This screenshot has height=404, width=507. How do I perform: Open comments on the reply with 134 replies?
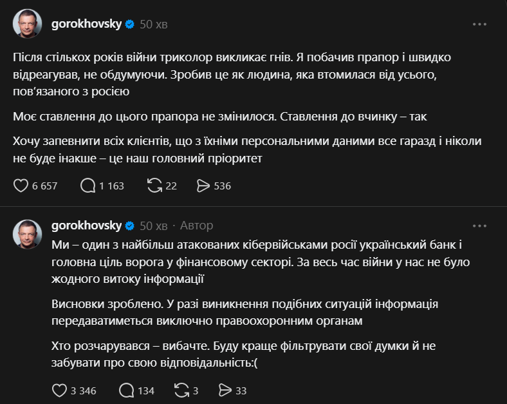127,390
